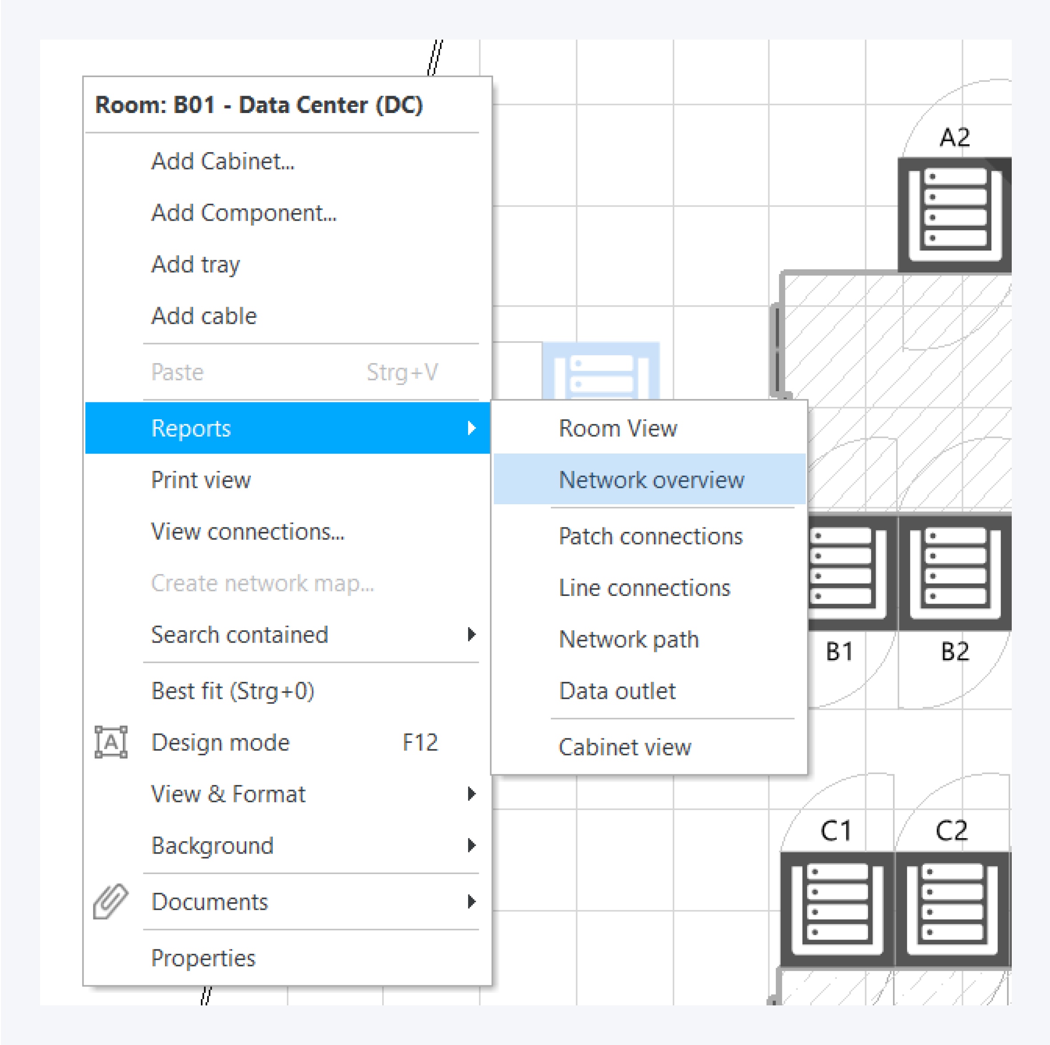The height and width of the screenshot is (1045, 1050).
Task: Choose Cabinet view report
Action: point(625,747)
